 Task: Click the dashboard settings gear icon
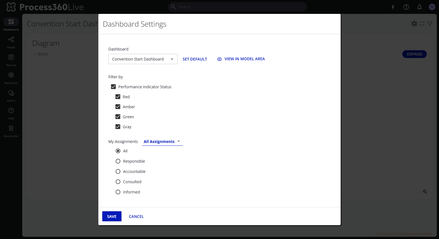pos(414,24)
